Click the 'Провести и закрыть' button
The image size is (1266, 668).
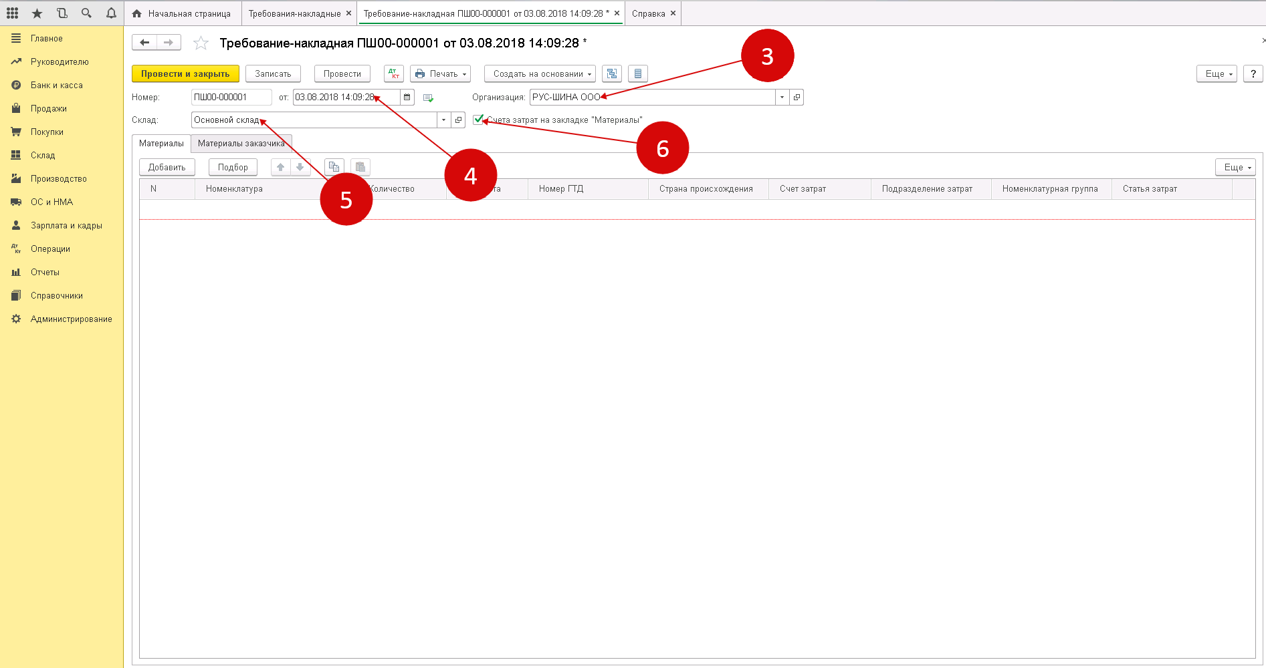[185, 74]
